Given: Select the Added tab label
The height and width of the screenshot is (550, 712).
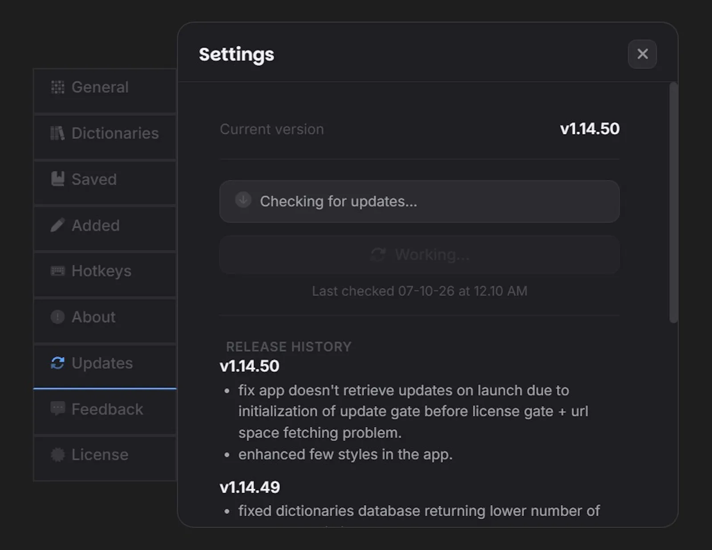Looking at the screenshot, I should [96, 225].
